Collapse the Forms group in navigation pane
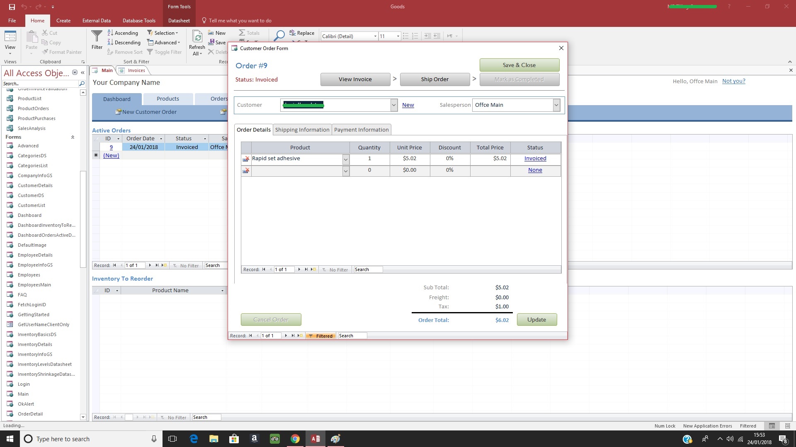The height and width of the screenshot is (447, 796). [x=73, y=137]
